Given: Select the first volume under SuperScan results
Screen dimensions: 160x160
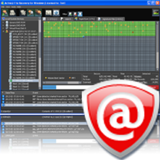Looking at the screenshot, I should 24,34.
